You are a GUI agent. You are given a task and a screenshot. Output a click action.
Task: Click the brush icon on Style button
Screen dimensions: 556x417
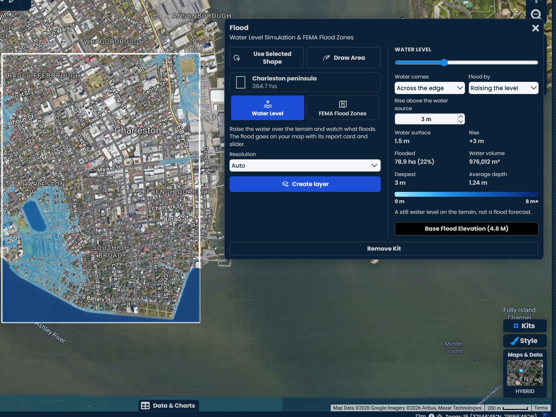514,341
